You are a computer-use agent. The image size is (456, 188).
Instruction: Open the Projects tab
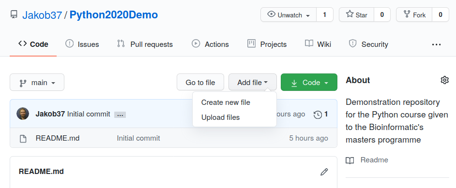pos(267,44)
